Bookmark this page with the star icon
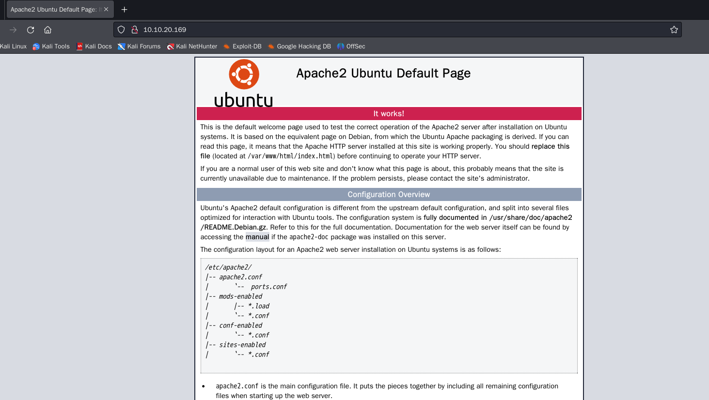Viewport: 709px width, 400px height. pyautogui.click(x=674, y=30)
